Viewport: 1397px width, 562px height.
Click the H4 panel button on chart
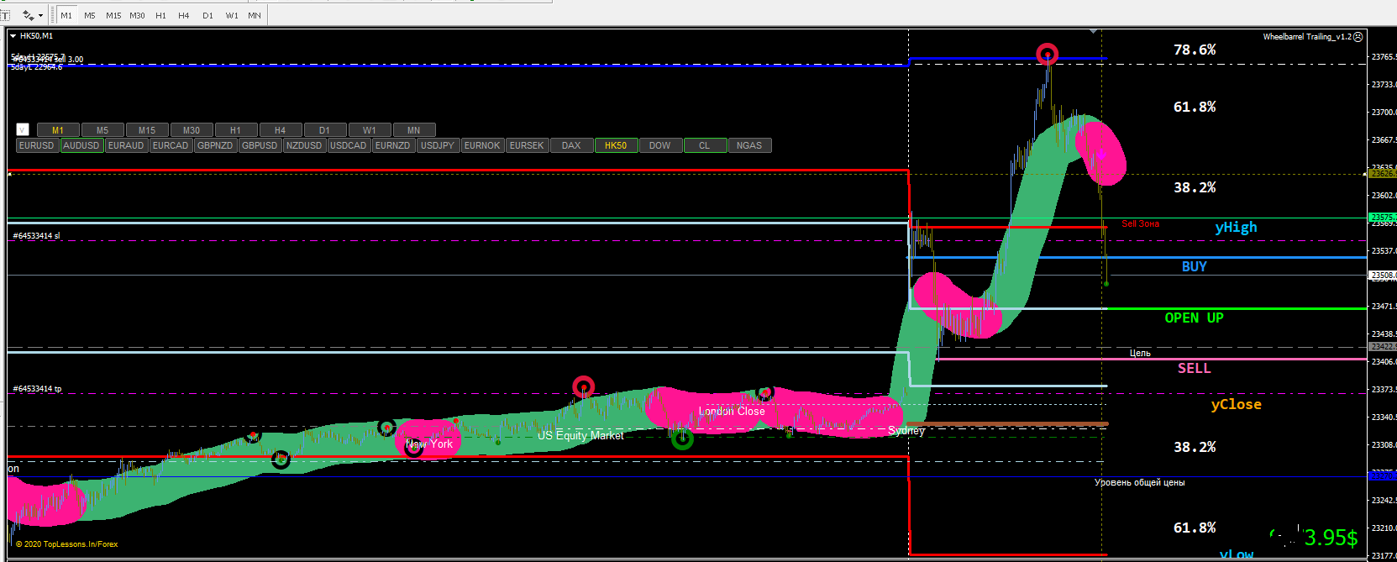pos(281,130)
